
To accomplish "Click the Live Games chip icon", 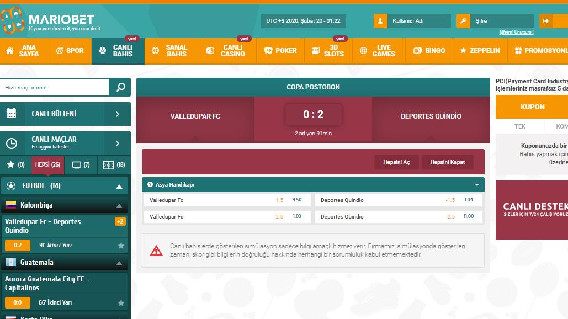I will point(363,51).
